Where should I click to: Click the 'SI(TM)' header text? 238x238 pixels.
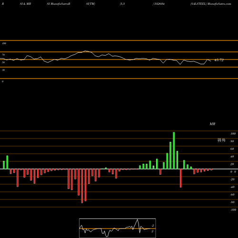click(90, 4)
